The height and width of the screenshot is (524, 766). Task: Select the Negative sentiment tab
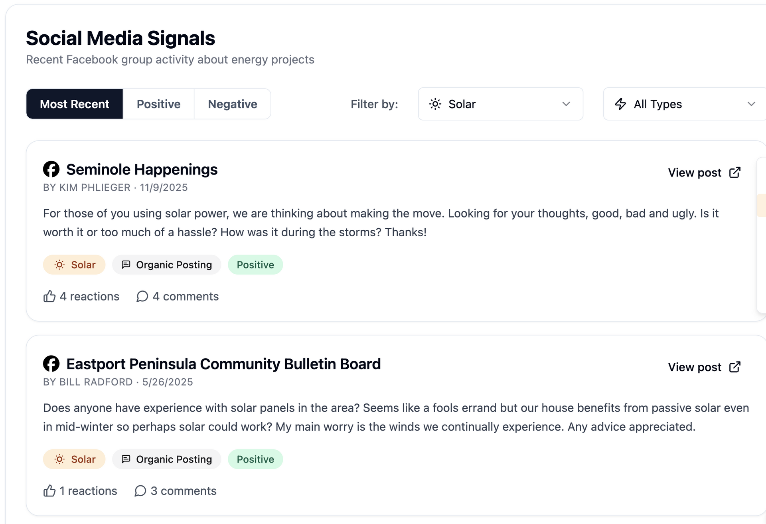click(x=232, y=104)
